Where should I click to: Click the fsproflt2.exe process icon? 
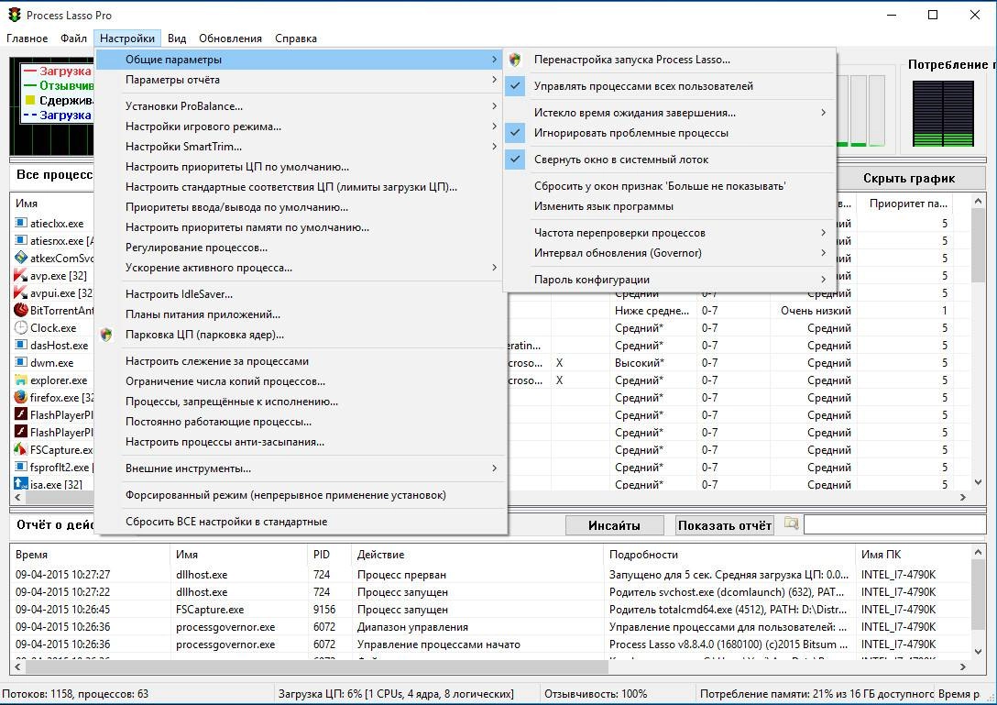tap(21, 467)
